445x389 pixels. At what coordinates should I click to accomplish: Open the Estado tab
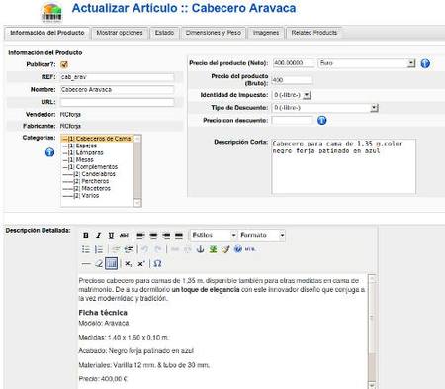pos(164,33)
